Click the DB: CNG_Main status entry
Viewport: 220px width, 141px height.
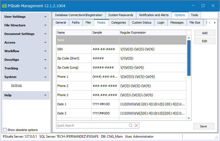pyautogui.click(x=112, y=137)
